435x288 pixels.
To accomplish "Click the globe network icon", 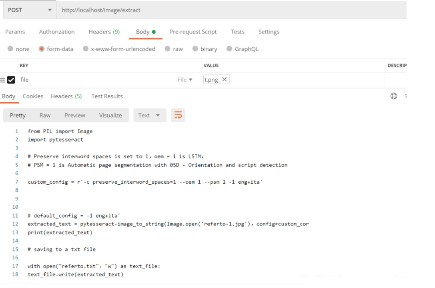I will click(394, 96).
